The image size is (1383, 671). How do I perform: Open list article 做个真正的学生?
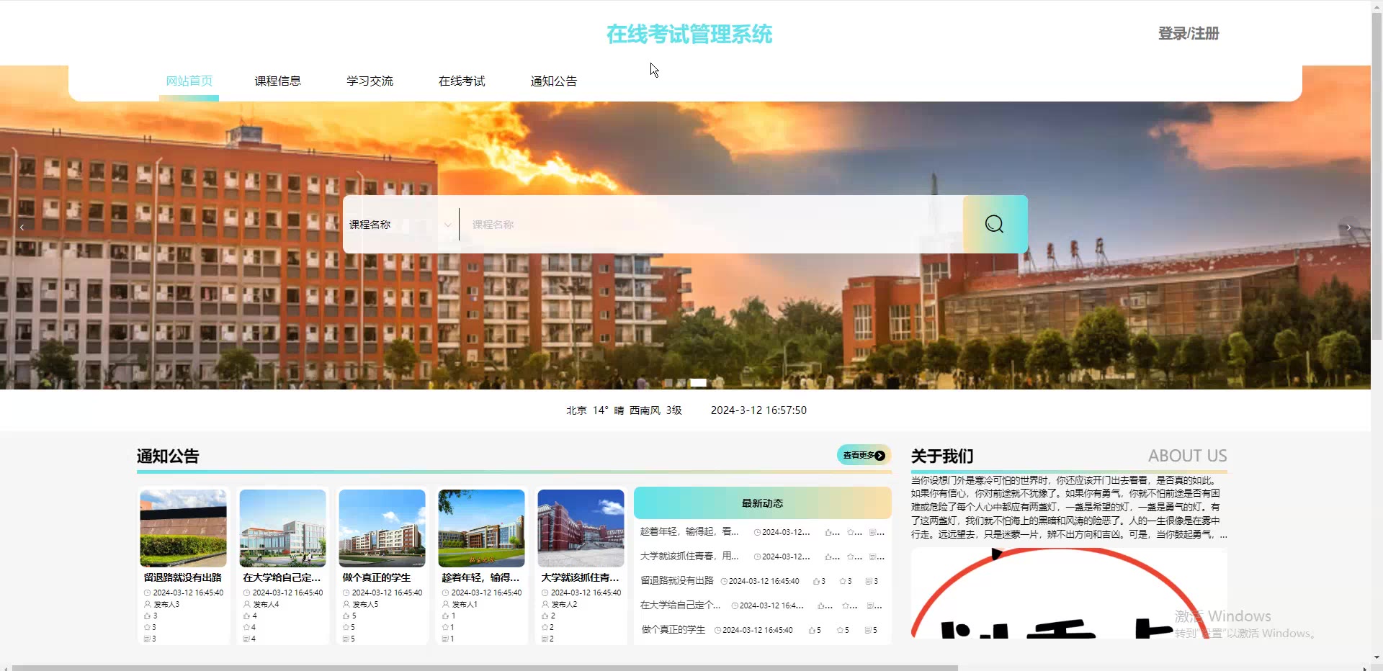click(x=673, y=630)
